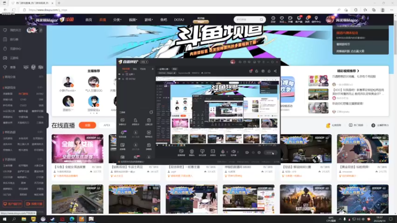Select the orange 全部 filter tab
Viewport: 397px width, 223px height.
87,125
